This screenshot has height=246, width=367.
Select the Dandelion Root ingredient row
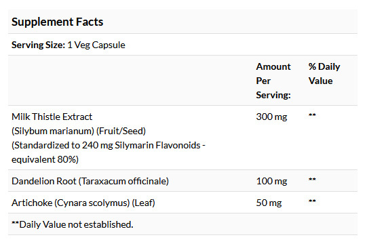tap(182, 181)
